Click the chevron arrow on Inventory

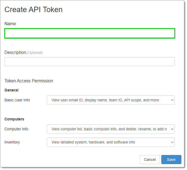coord(172,142)
